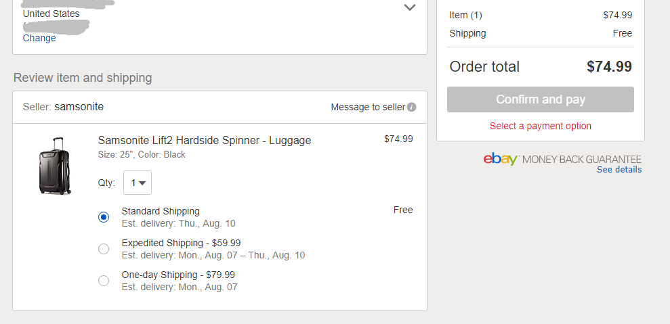This screenshot has height=324, width=670.
Task: Click the Expedited Shipping delivery estimate text
Action: click(213, 255)
